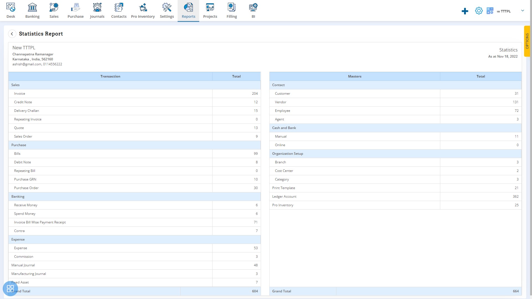The image size is (532, 299).
Task: Click the Debit Note row
Action: (x=134, y=162)
